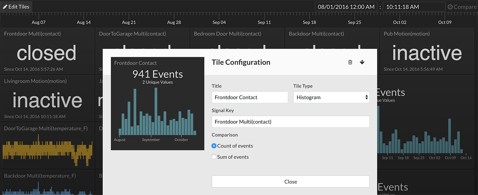Click the pencil Edit Tiles button

click(16, 7)
